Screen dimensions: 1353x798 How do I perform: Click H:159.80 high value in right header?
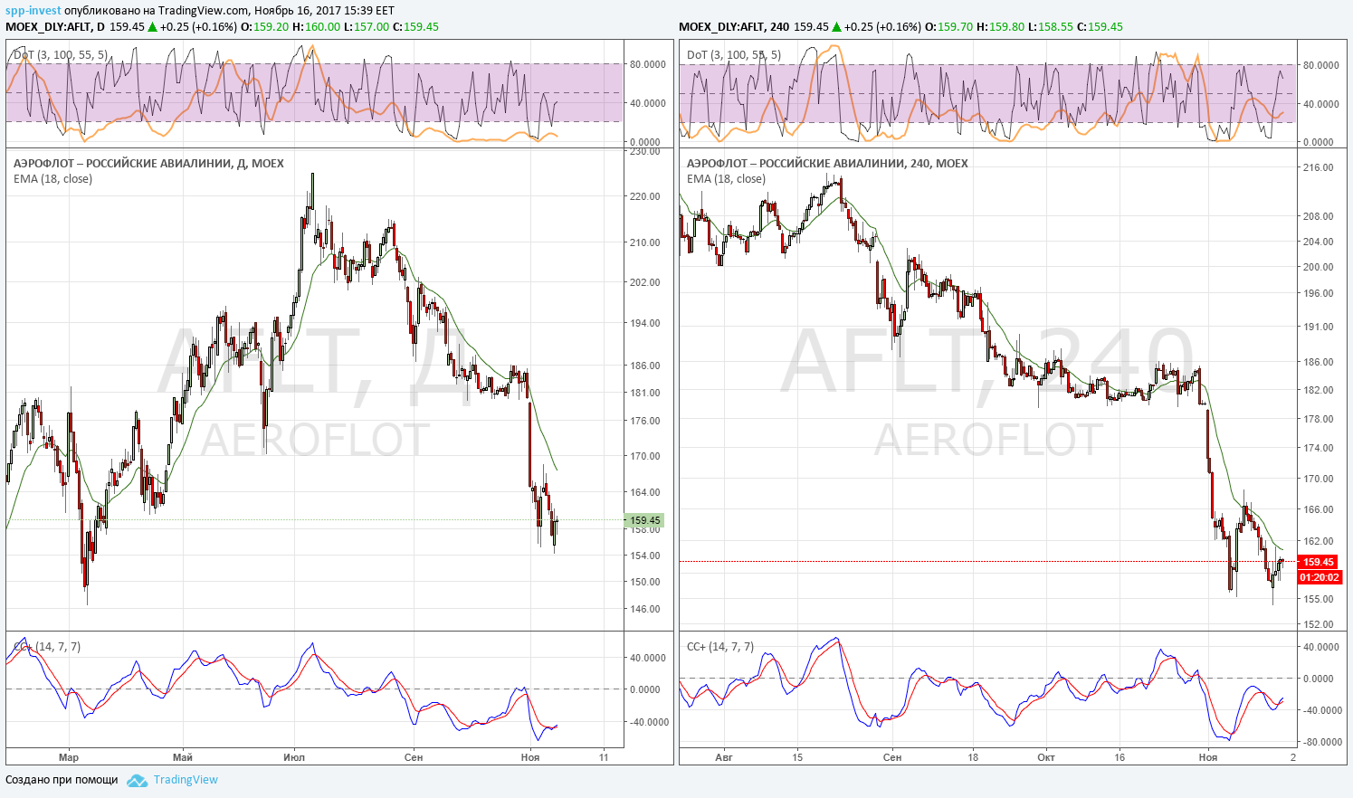pos(1001,26)
